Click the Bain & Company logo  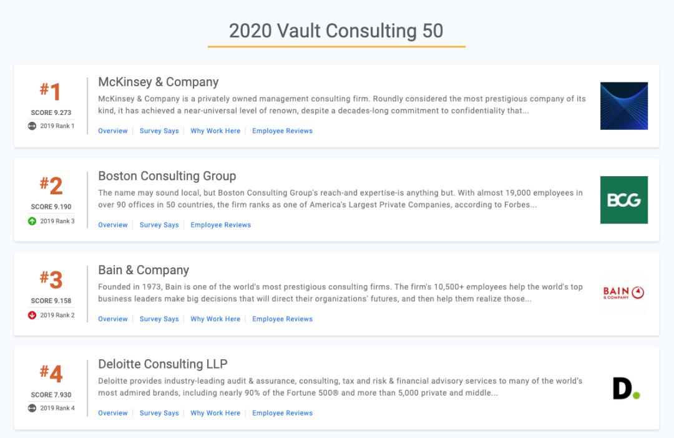click(623, 293)
